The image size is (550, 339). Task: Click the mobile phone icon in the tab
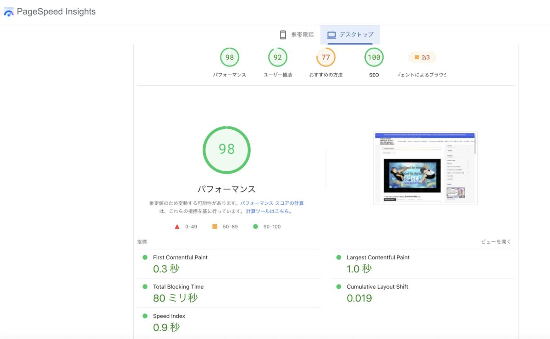pos(283,35)
